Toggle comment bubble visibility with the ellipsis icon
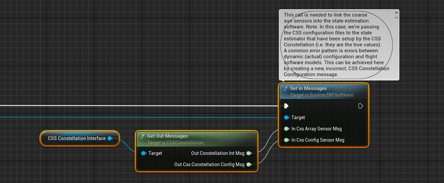 click(x=396, y=18)
